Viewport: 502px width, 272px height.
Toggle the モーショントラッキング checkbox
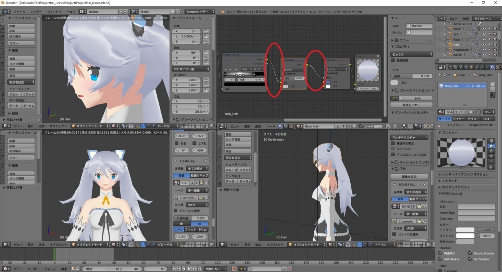397,162
